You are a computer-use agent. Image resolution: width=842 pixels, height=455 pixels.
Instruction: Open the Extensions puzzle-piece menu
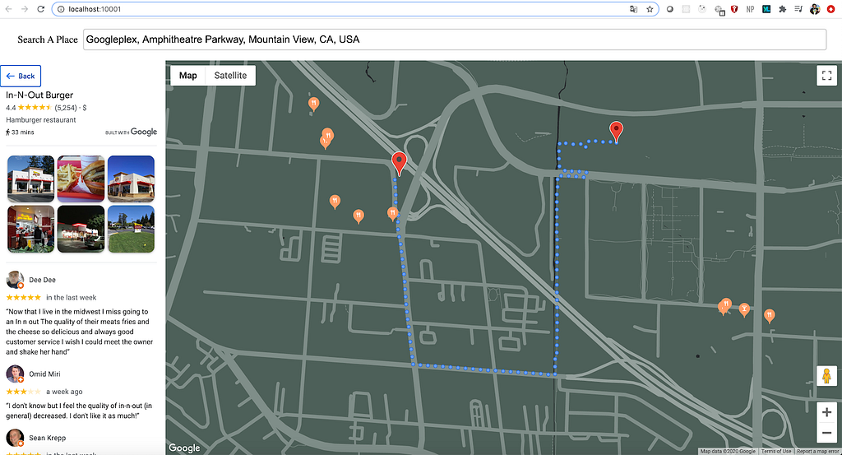783,9
